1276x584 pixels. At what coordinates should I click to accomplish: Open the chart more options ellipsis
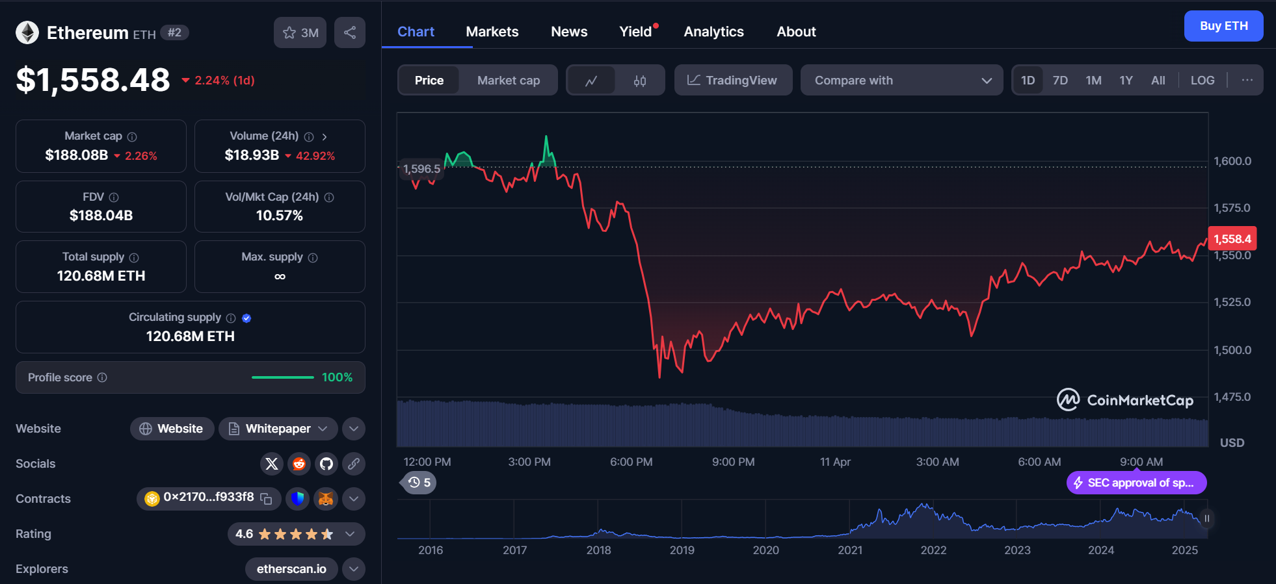click(x=1247, y=80)
